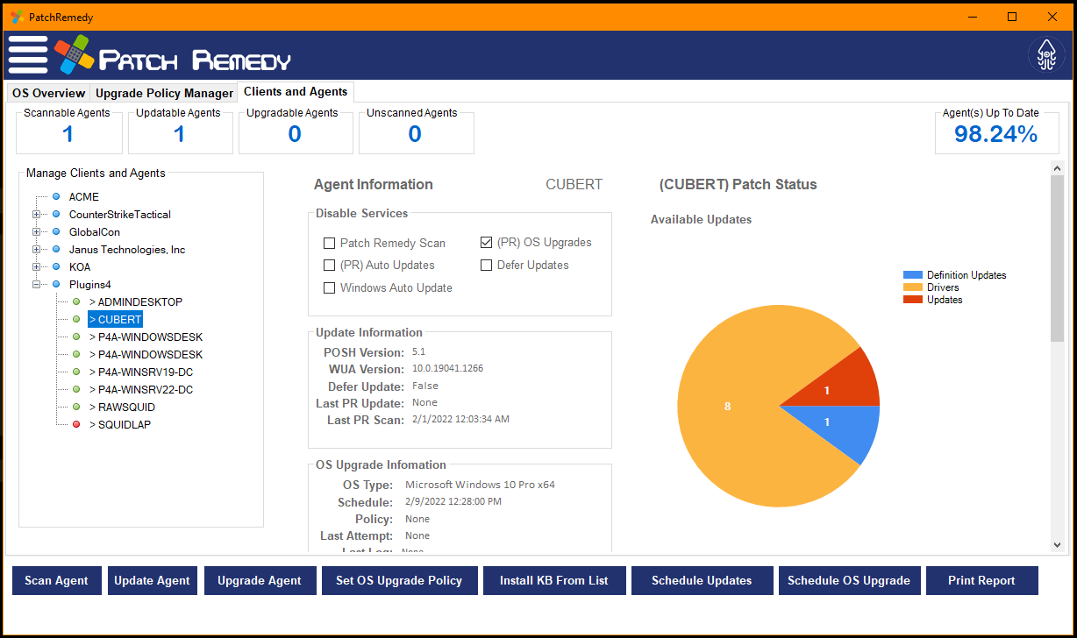The image size is (1077, 638).
Task: Uncheck the (PR) OS Upgrades checkbox
Action: 487,242
